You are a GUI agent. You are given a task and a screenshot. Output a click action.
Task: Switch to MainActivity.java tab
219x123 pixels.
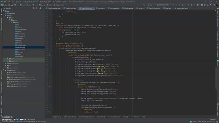coord(70,8)
